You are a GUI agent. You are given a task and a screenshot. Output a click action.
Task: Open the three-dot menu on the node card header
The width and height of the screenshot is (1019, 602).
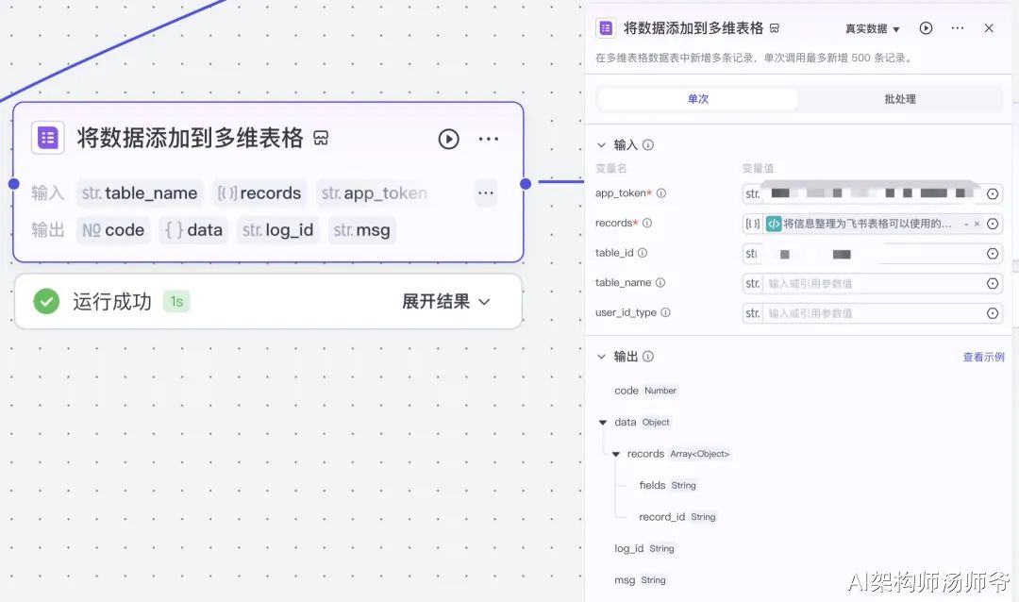pyautogui.click(x=488, y=139)
